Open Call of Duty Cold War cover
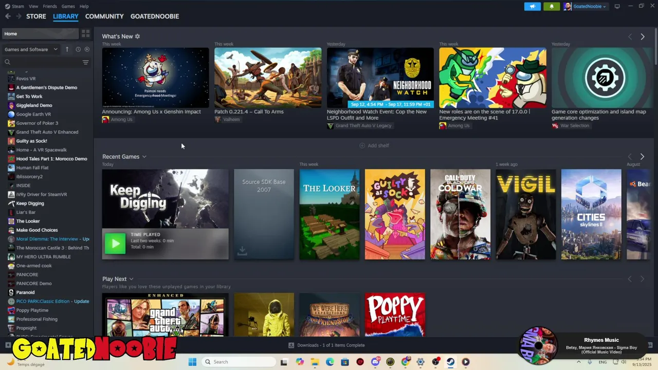Image resolution: width=658 pixels, height=370 pixels. (460, 214)
